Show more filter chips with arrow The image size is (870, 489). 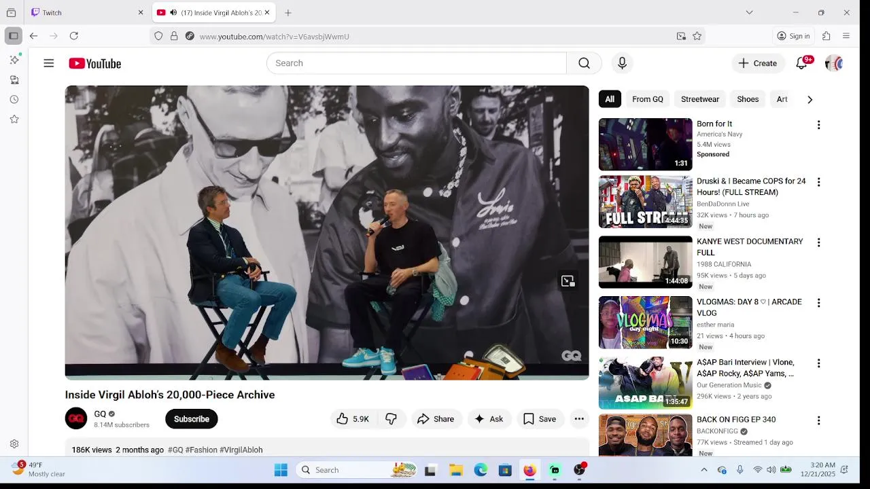(x=810, y=99)
